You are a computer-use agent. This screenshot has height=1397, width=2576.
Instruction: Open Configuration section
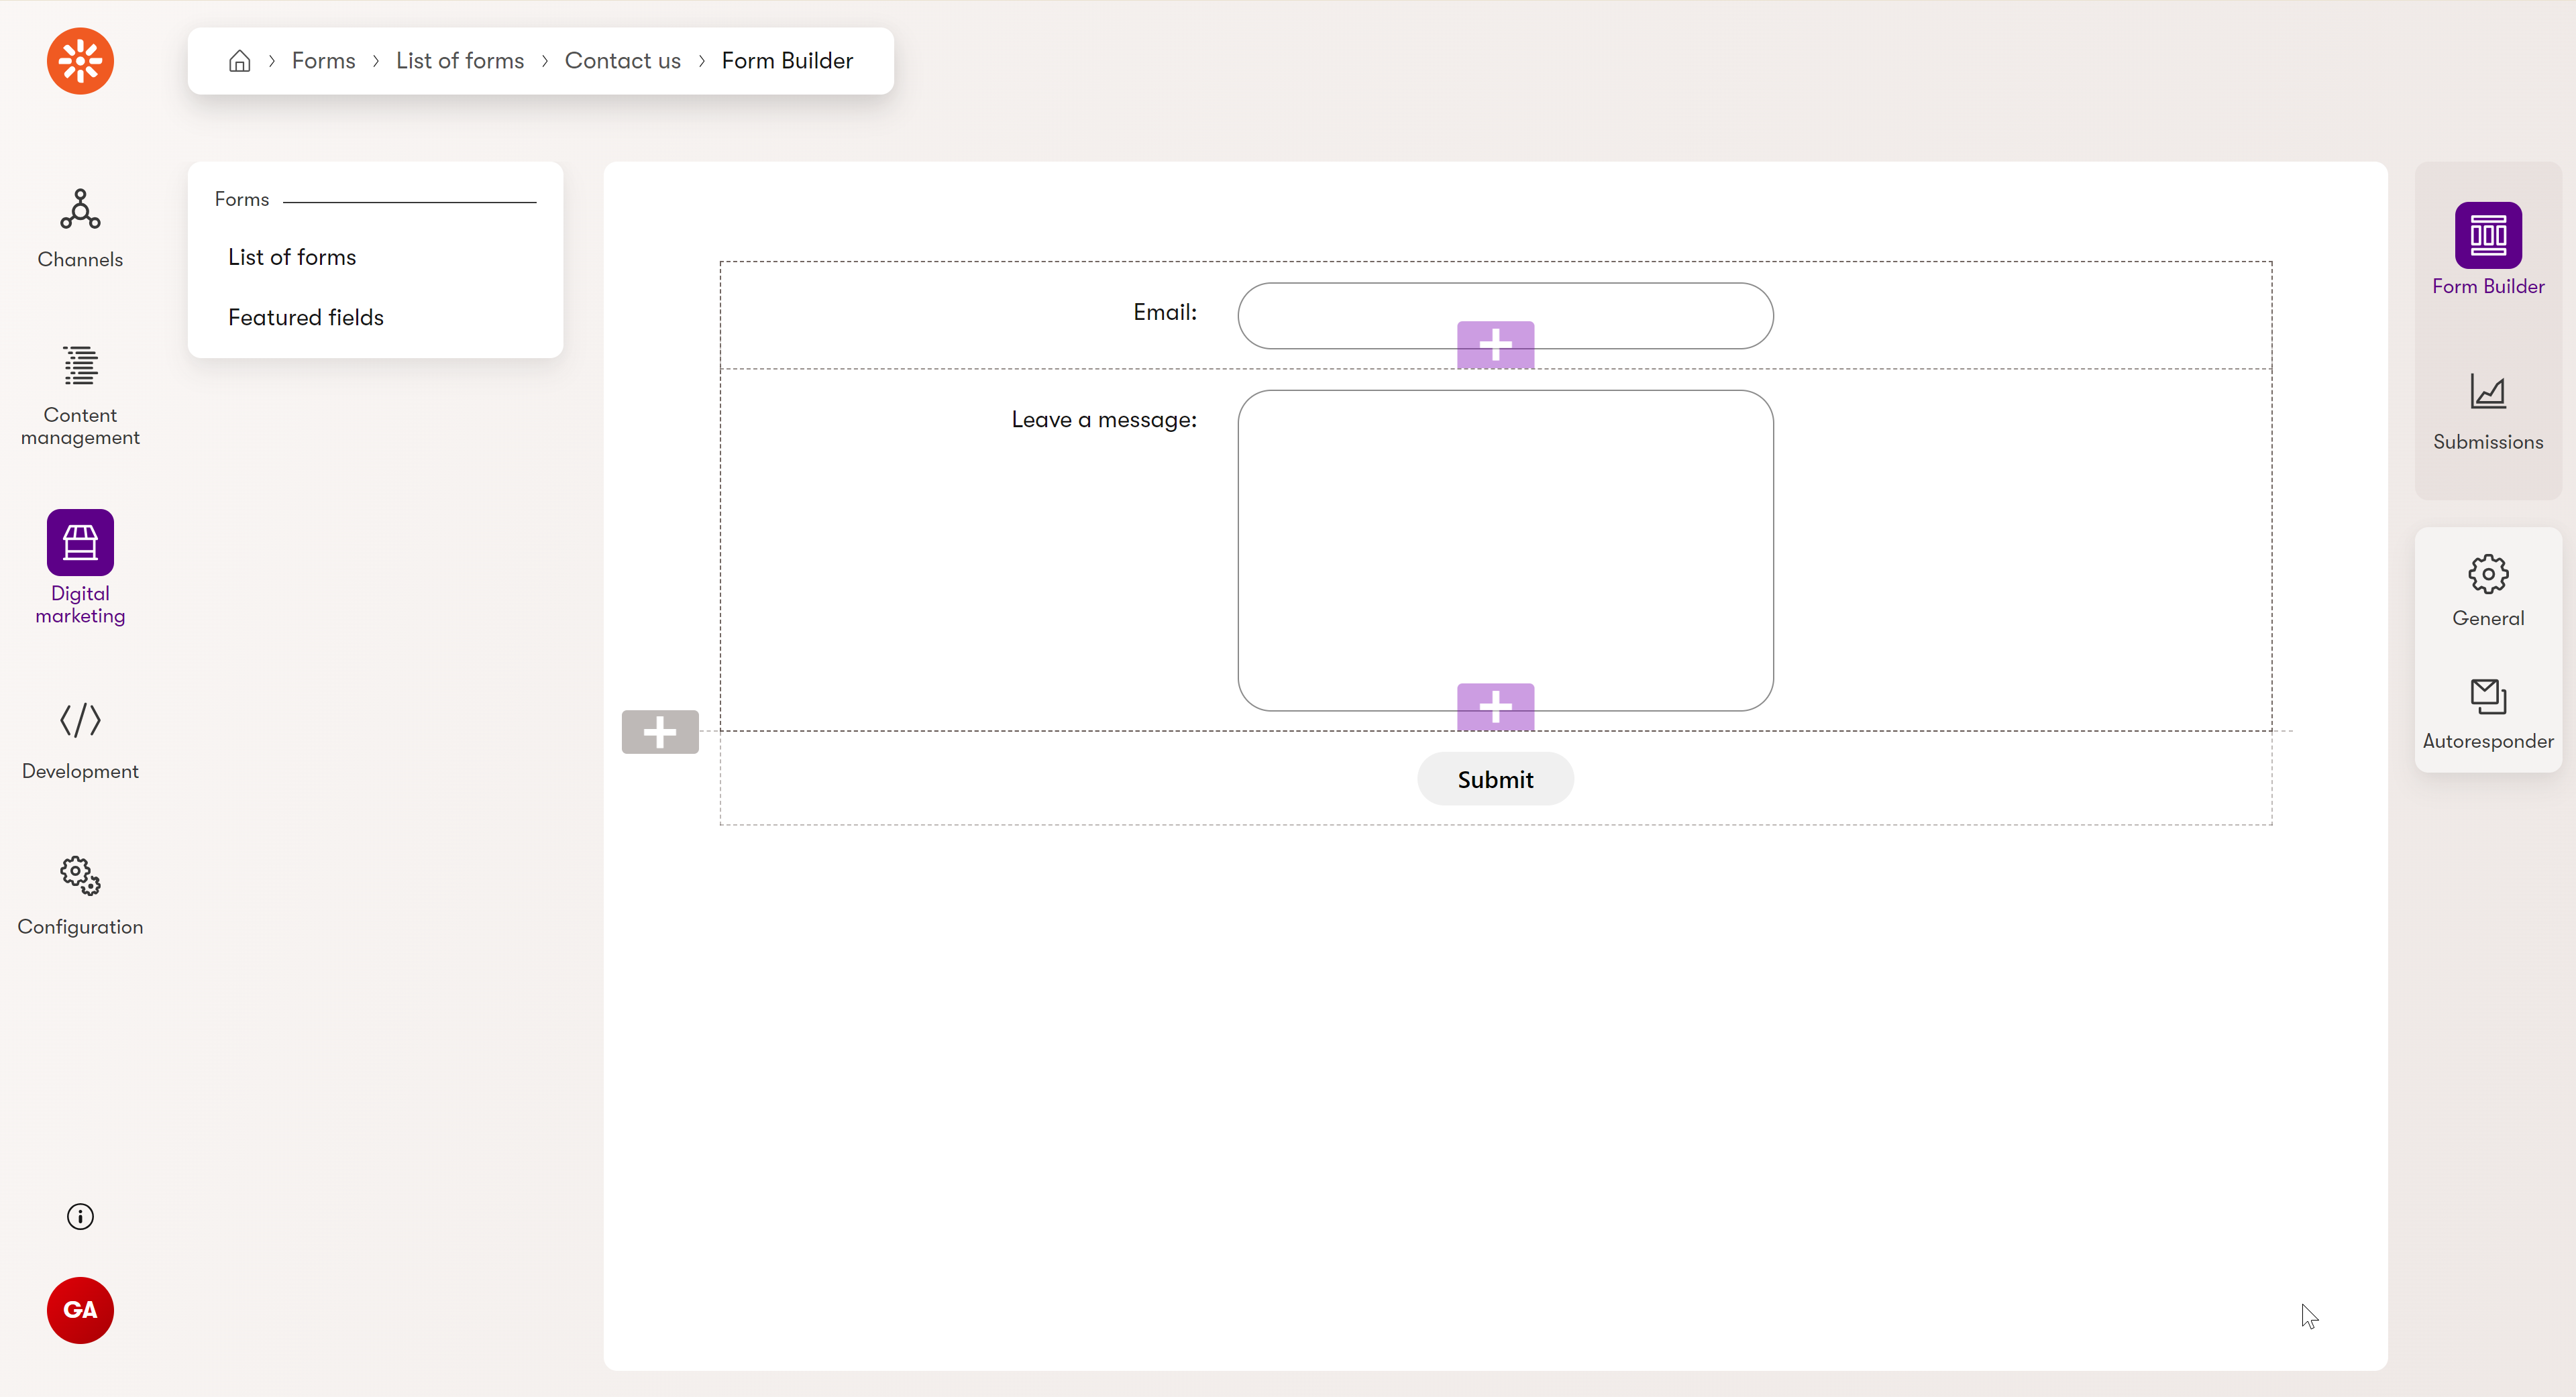point(79,893)
